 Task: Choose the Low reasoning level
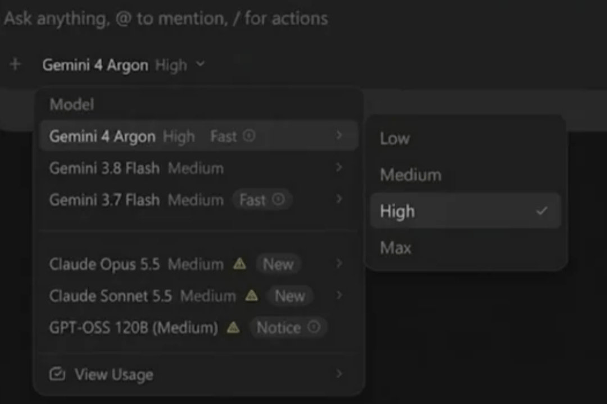coord(465,138)
